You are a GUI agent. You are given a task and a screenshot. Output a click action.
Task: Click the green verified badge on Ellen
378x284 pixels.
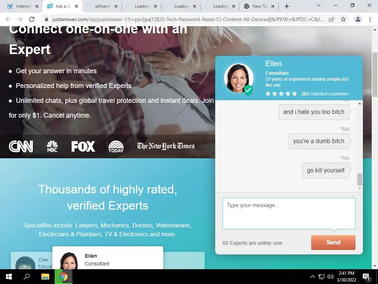(248, 90)
